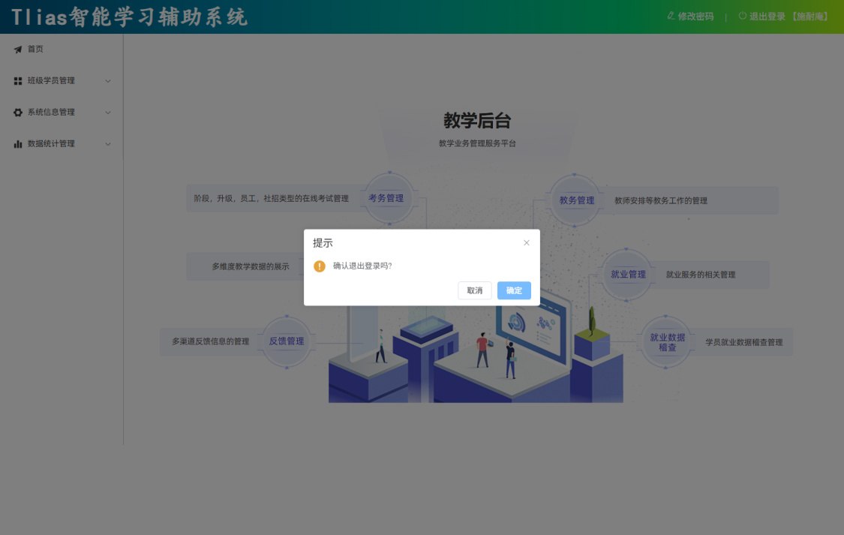844x535 pixels.
Task: Click the 教学后台 heading
Action: (x=477, y=121)
